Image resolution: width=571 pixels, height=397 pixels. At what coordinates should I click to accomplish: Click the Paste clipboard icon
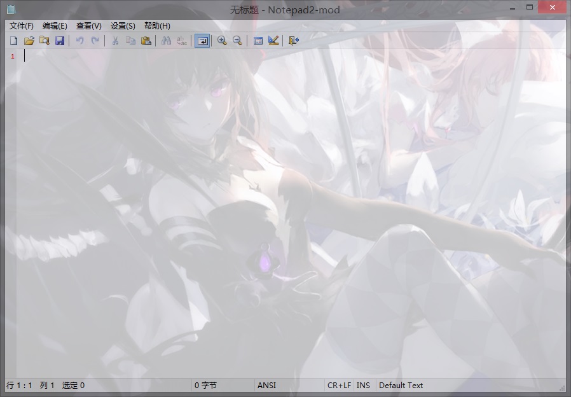click(x=146, y=41)
